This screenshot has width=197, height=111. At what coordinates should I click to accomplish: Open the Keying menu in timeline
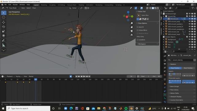tap(19, 76)
